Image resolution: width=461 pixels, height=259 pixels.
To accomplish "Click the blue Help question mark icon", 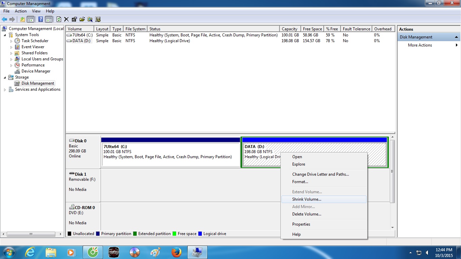I will (x=40, y=19).
